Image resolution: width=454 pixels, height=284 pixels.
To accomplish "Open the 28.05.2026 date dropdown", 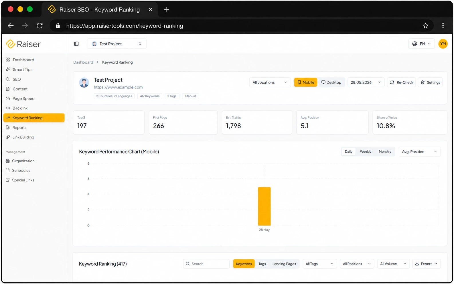I will tap(366, 82).
